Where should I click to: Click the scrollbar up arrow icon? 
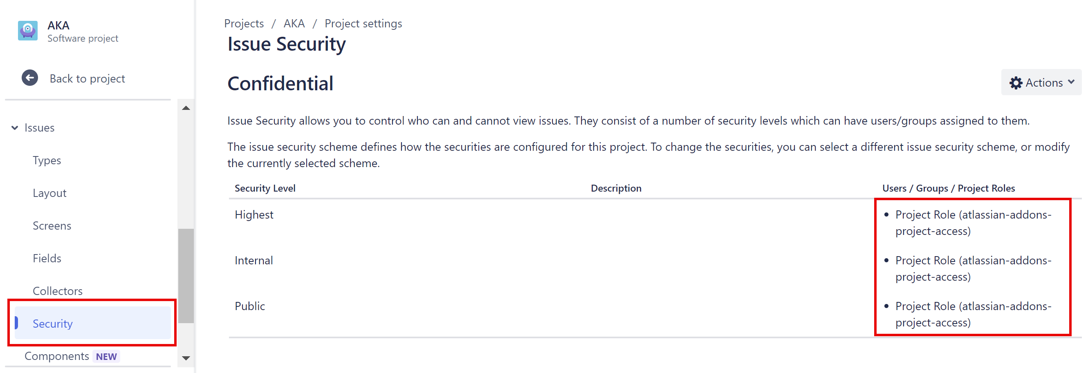point(186,107)
